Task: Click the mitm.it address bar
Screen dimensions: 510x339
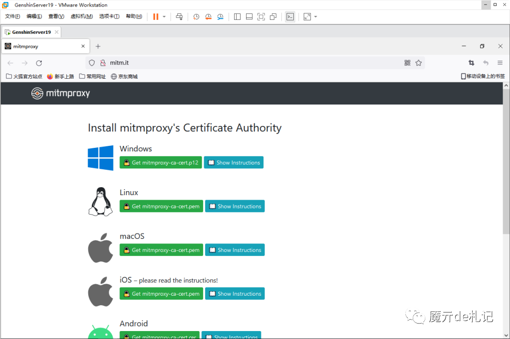Action: pos(255,63)
